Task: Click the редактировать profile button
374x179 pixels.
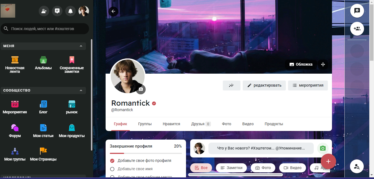Action: click(x=264, y=86)
